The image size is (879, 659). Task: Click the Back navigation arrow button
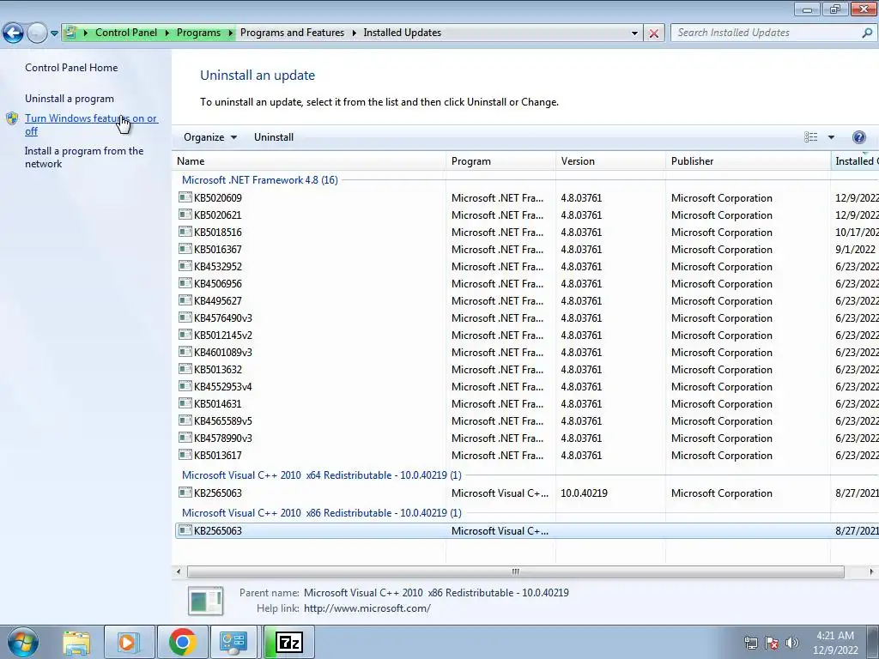(14, 33)
